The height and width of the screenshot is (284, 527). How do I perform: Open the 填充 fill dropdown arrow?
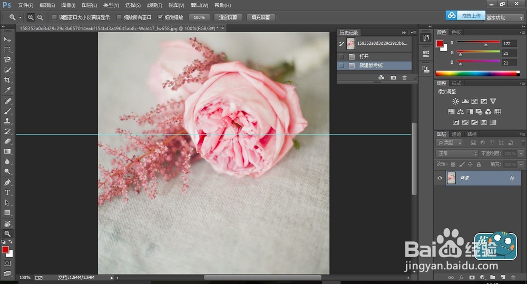click(521, 164)
